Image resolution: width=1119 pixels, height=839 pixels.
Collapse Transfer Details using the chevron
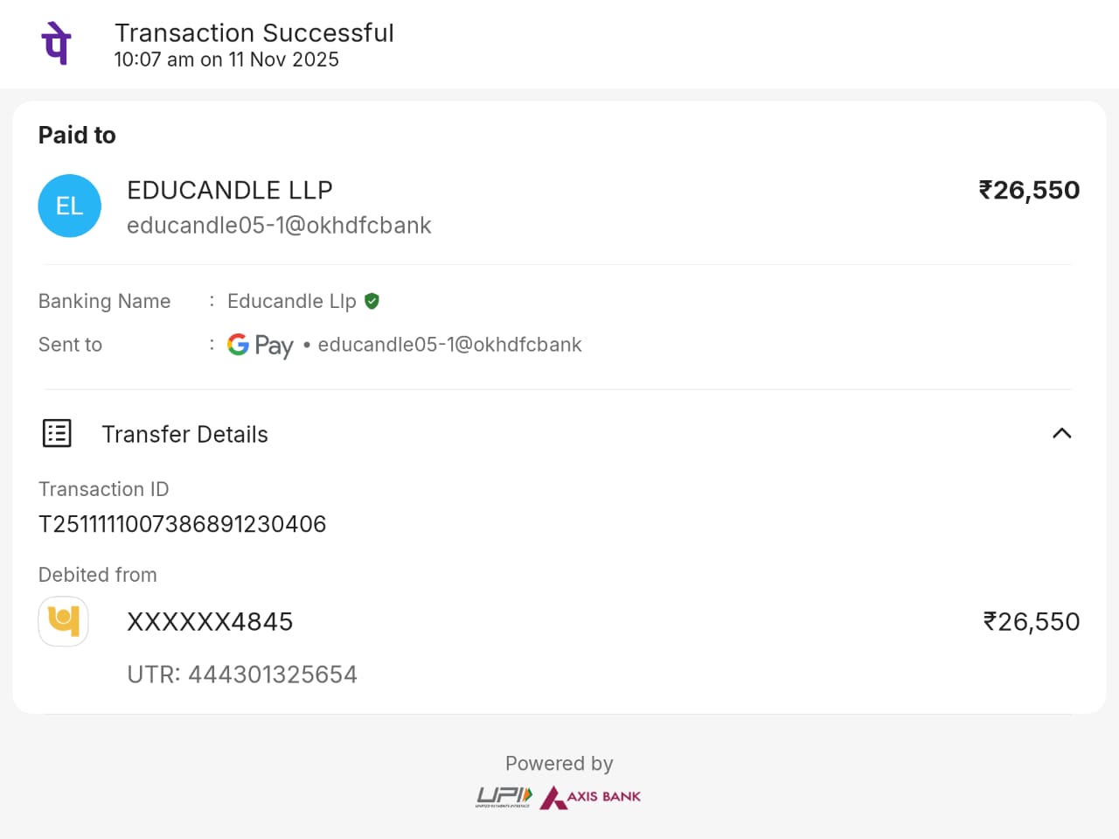point(1061,433)
